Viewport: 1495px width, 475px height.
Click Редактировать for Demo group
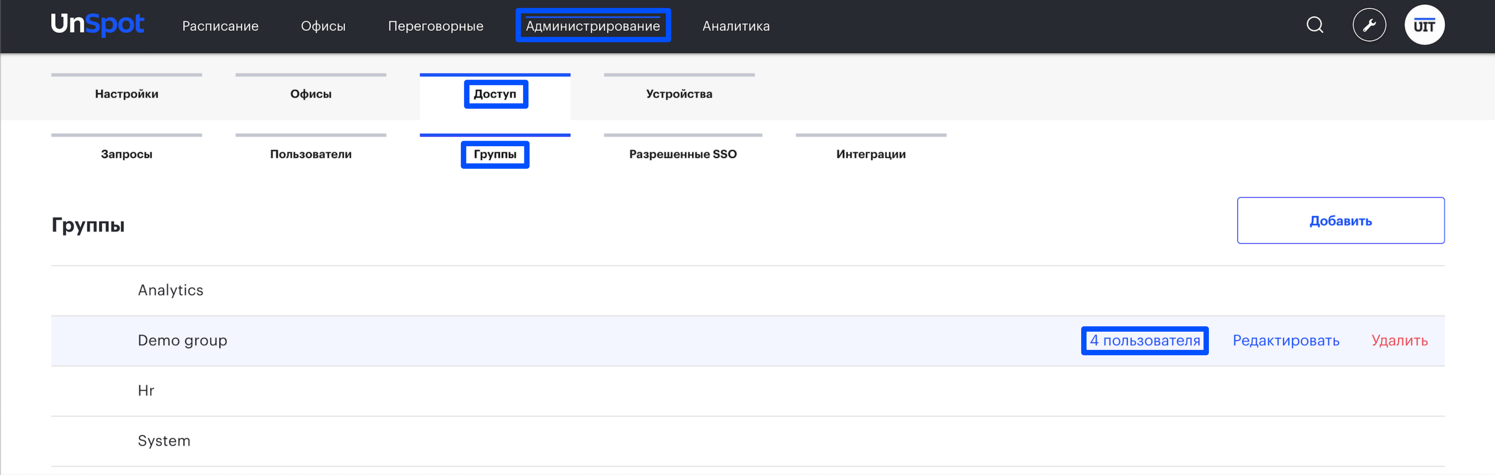click(x=1286, y=340)
